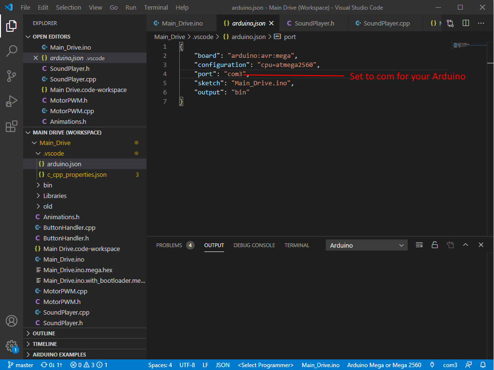Image resolution: width=494 pixels, height=370 pixels.
Task: Open MotorPWM.h in Open Editors list
Action: 85,101
